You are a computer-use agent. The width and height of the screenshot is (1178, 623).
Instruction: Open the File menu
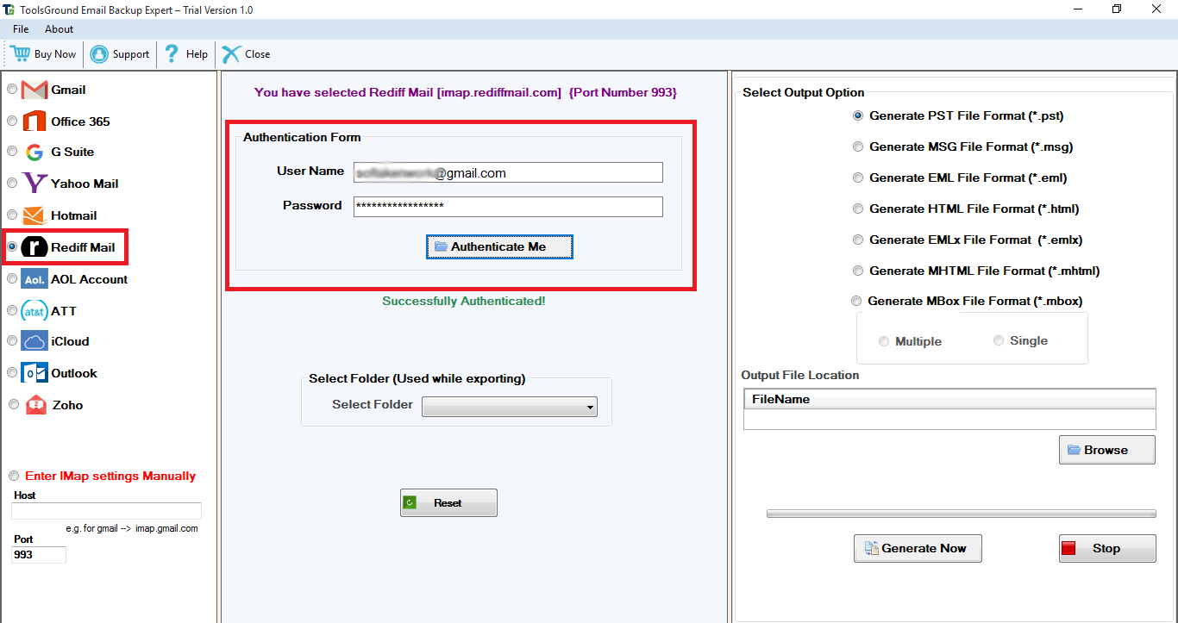21,29
